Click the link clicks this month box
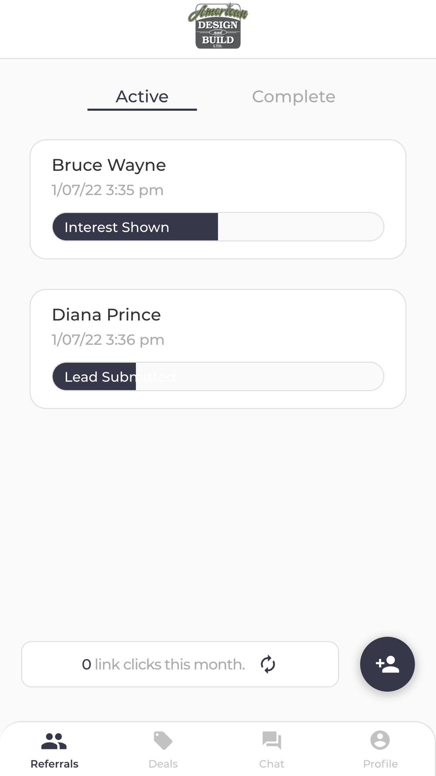436x776 pixels. [x=180, y=664]
